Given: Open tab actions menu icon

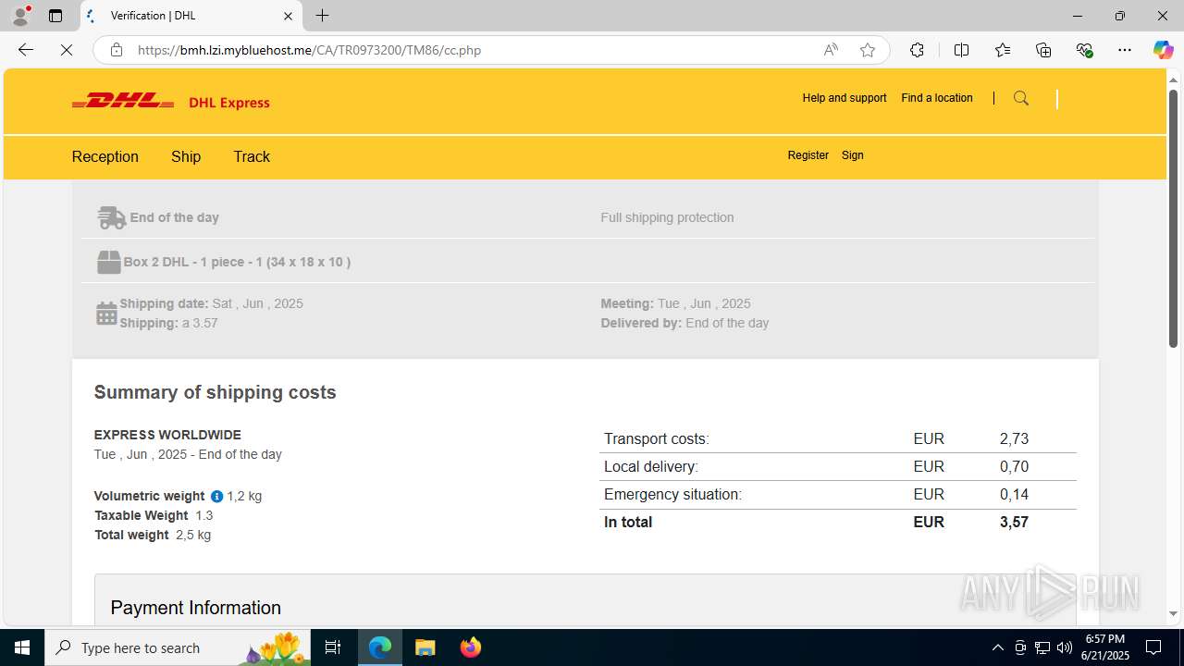Looking at the screenshot, I should 55,16.
